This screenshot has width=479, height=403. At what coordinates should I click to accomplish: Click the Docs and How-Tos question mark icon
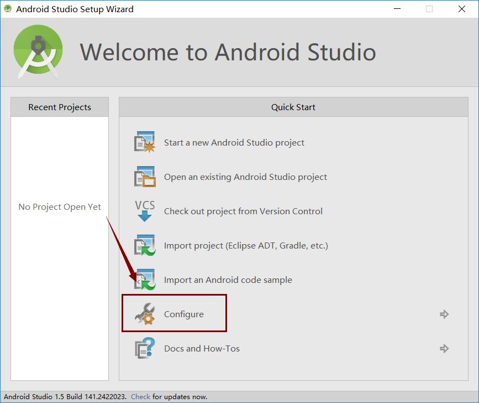click(x=145, y=348)
